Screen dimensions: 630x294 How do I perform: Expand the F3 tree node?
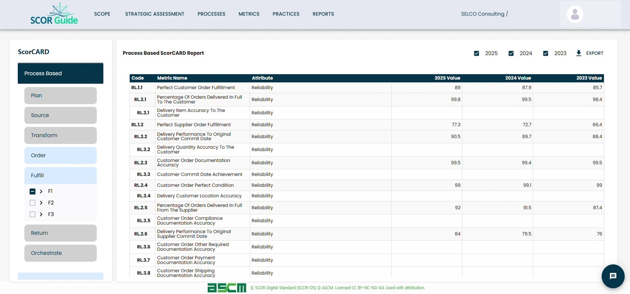[41, 214]
